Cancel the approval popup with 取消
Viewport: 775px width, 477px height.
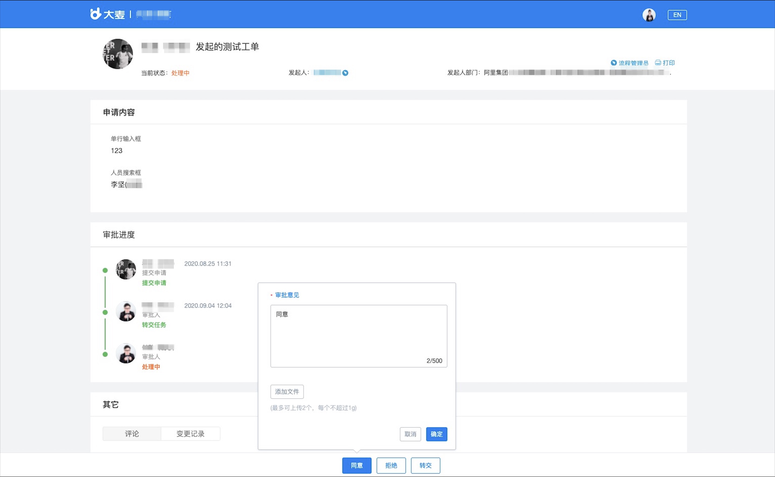(410, 434)
